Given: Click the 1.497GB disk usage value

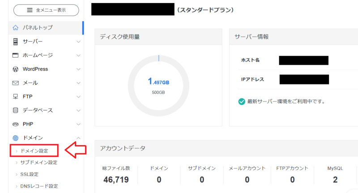Looking at the screenshot, I should 158,81.
